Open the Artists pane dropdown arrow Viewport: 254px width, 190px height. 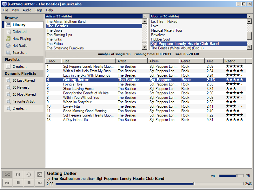pyautogui.click(x=145, y=16)
